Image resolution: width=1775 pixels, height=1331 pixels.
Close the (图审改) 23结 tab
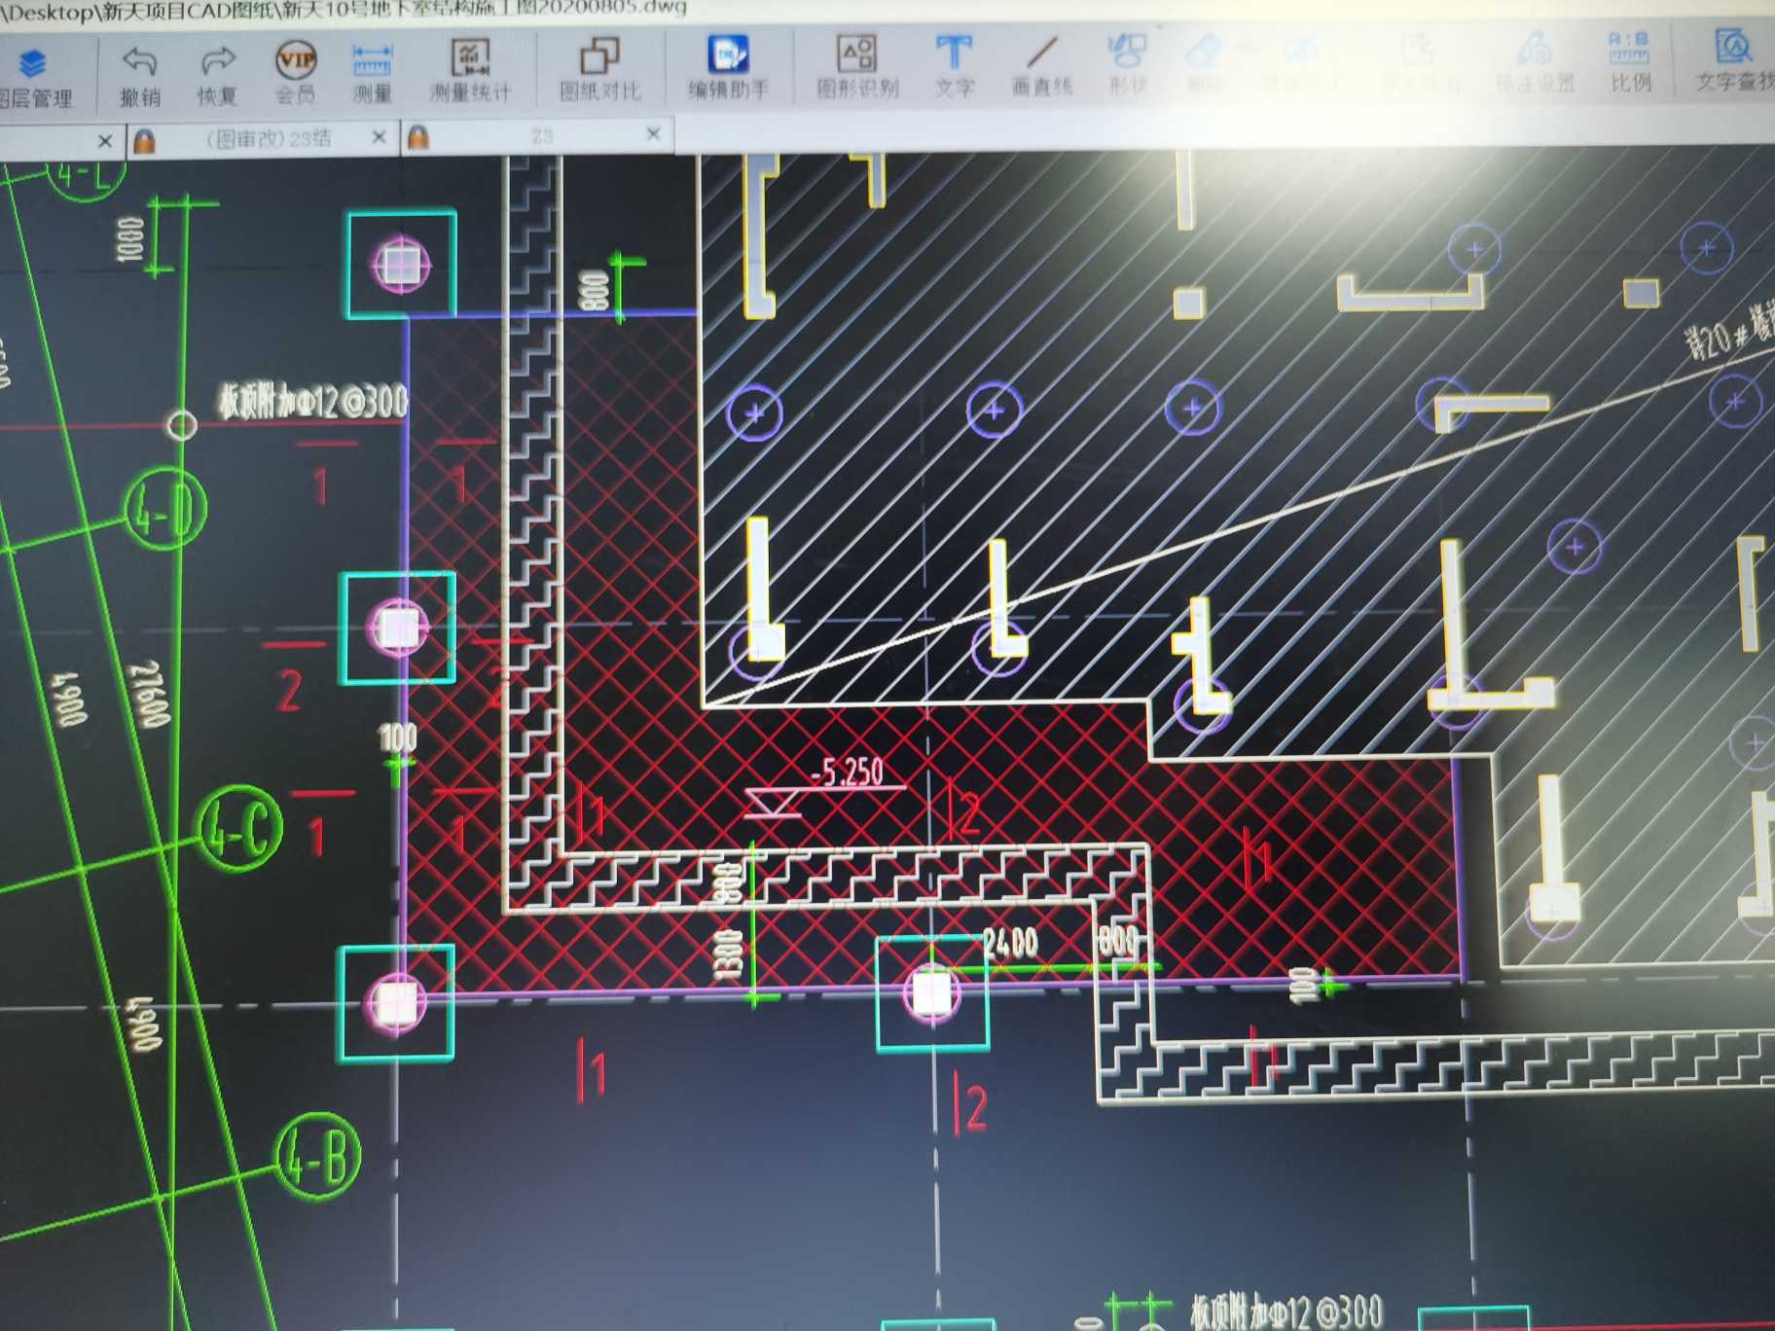[380, 138]
